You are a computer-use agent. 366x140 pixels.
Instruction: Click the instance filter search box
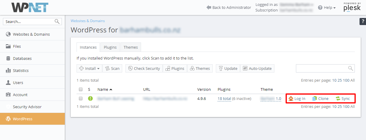pos(325,68)
